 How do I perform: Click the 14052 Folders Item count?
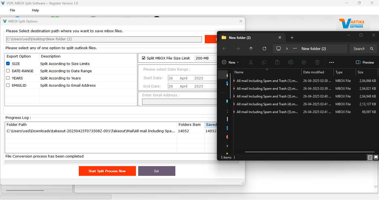point(183,131)
